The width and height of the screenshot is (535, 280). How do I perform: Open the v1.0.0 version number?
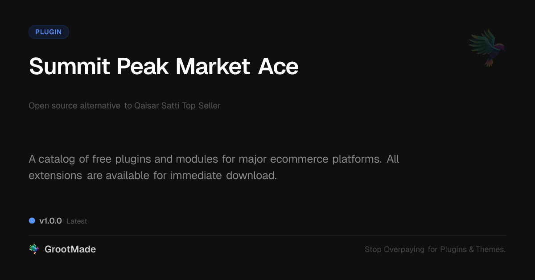50,221
